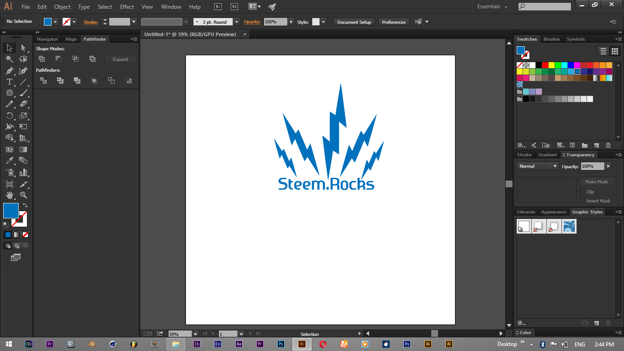
Task: Set paint mode to Gradient
Action: 16,235
